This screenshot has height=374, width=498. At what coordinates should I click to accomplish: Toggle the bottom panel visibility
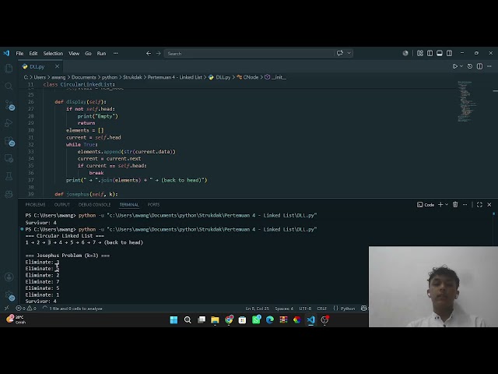(x=440, y=53)
